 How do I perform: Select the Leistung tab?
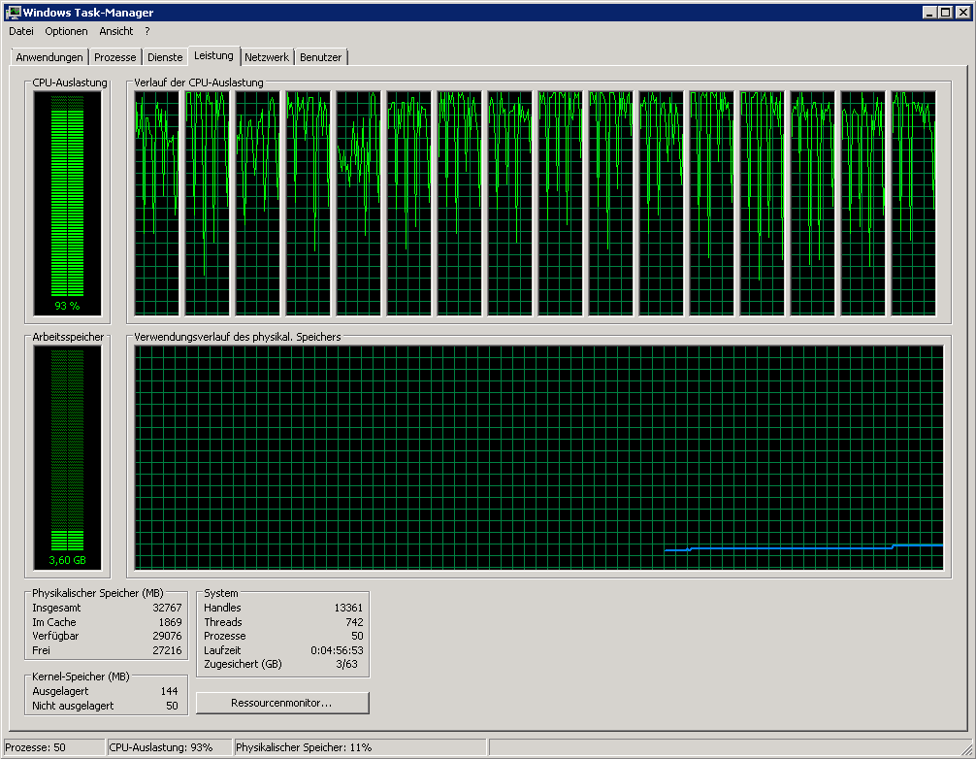pos(213,55)
